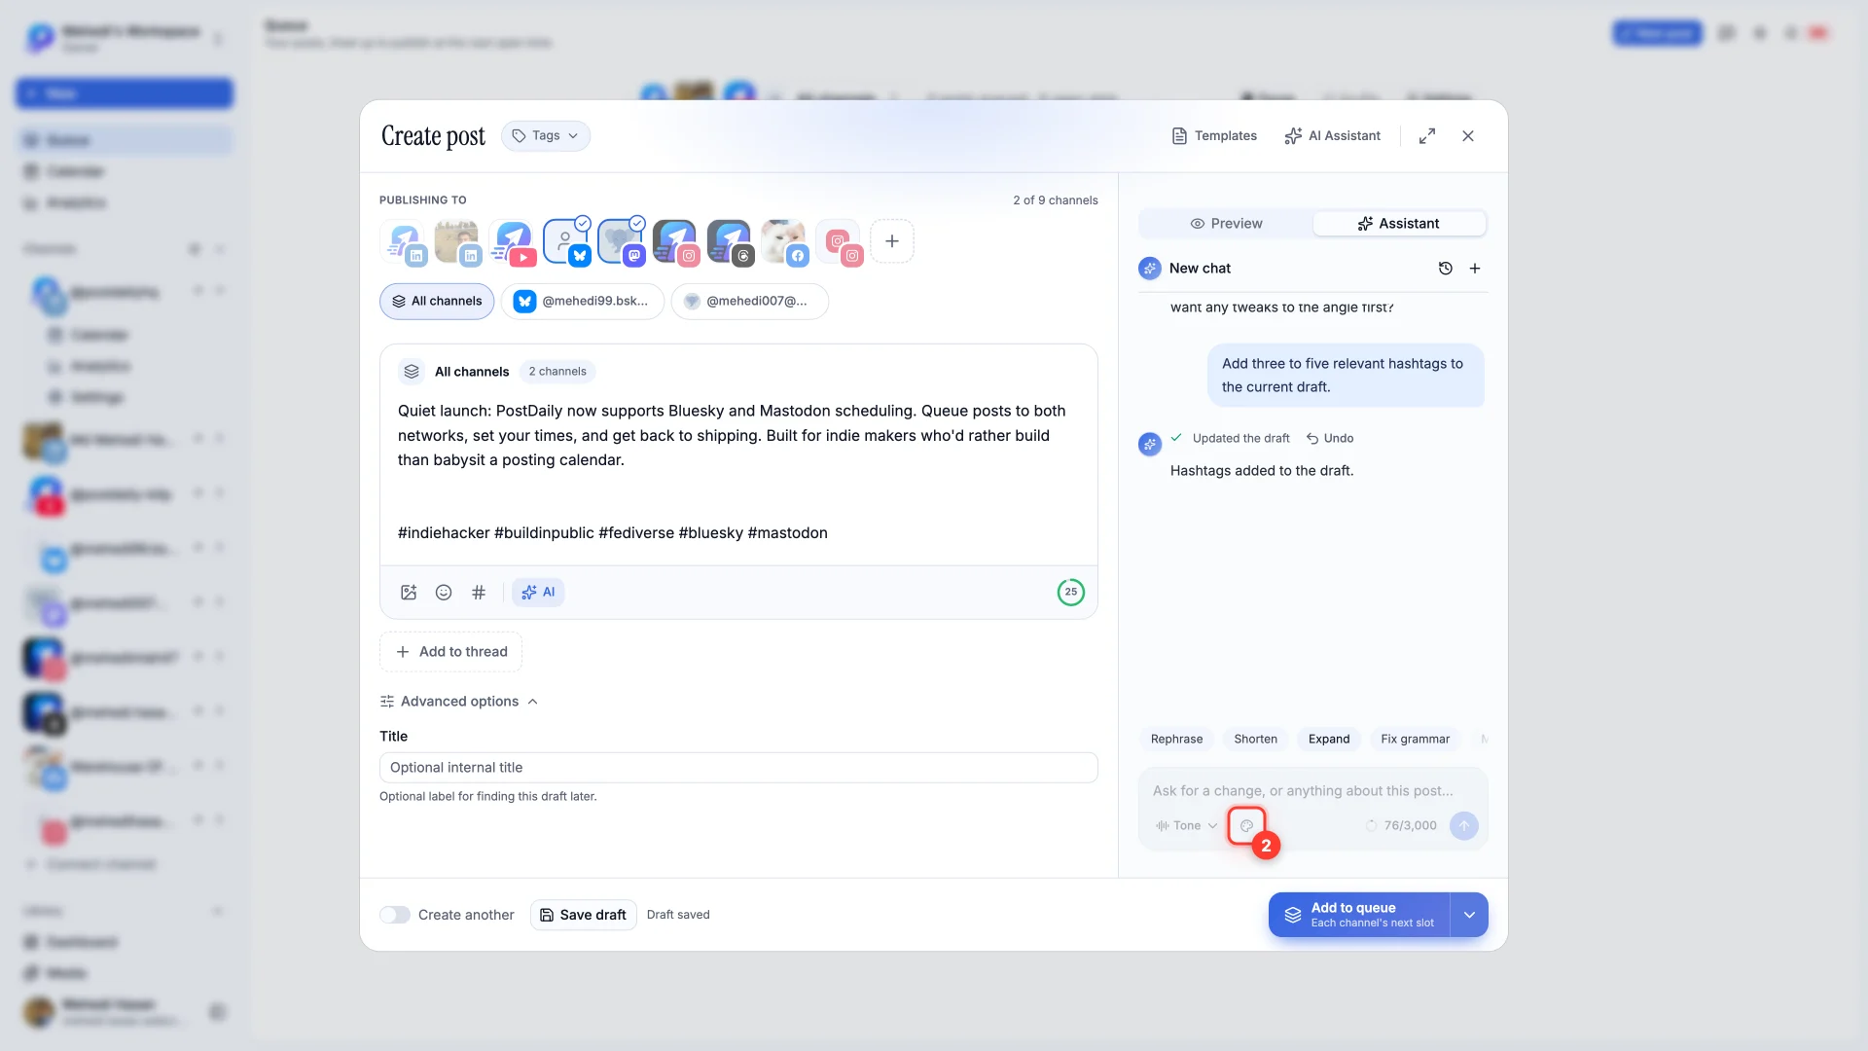Send the assistant message with arrow button
The width and height of the screenshot is (1868, 1051).
pos(1464,825)
